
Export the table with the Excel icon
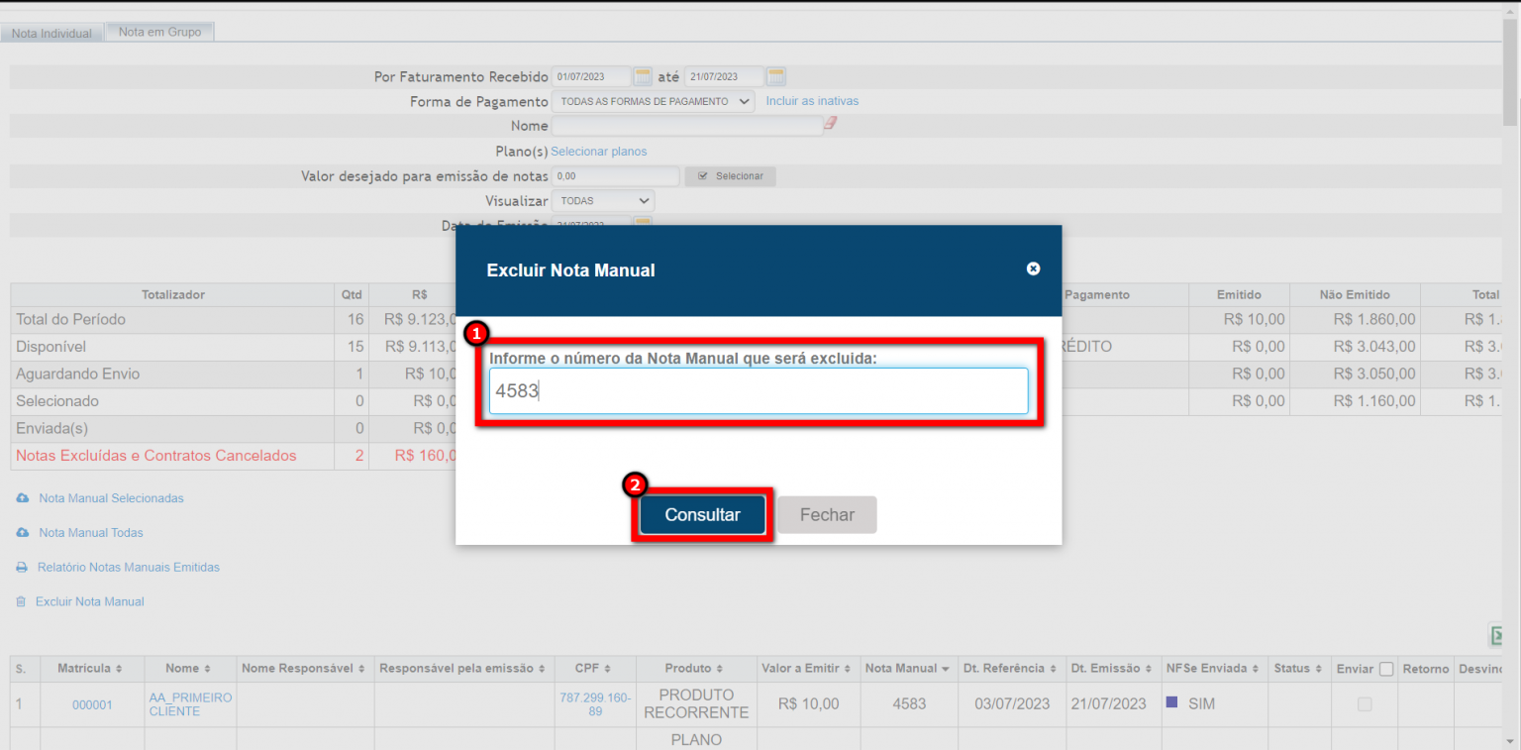pyautogui.click(x=1496, y=635)
